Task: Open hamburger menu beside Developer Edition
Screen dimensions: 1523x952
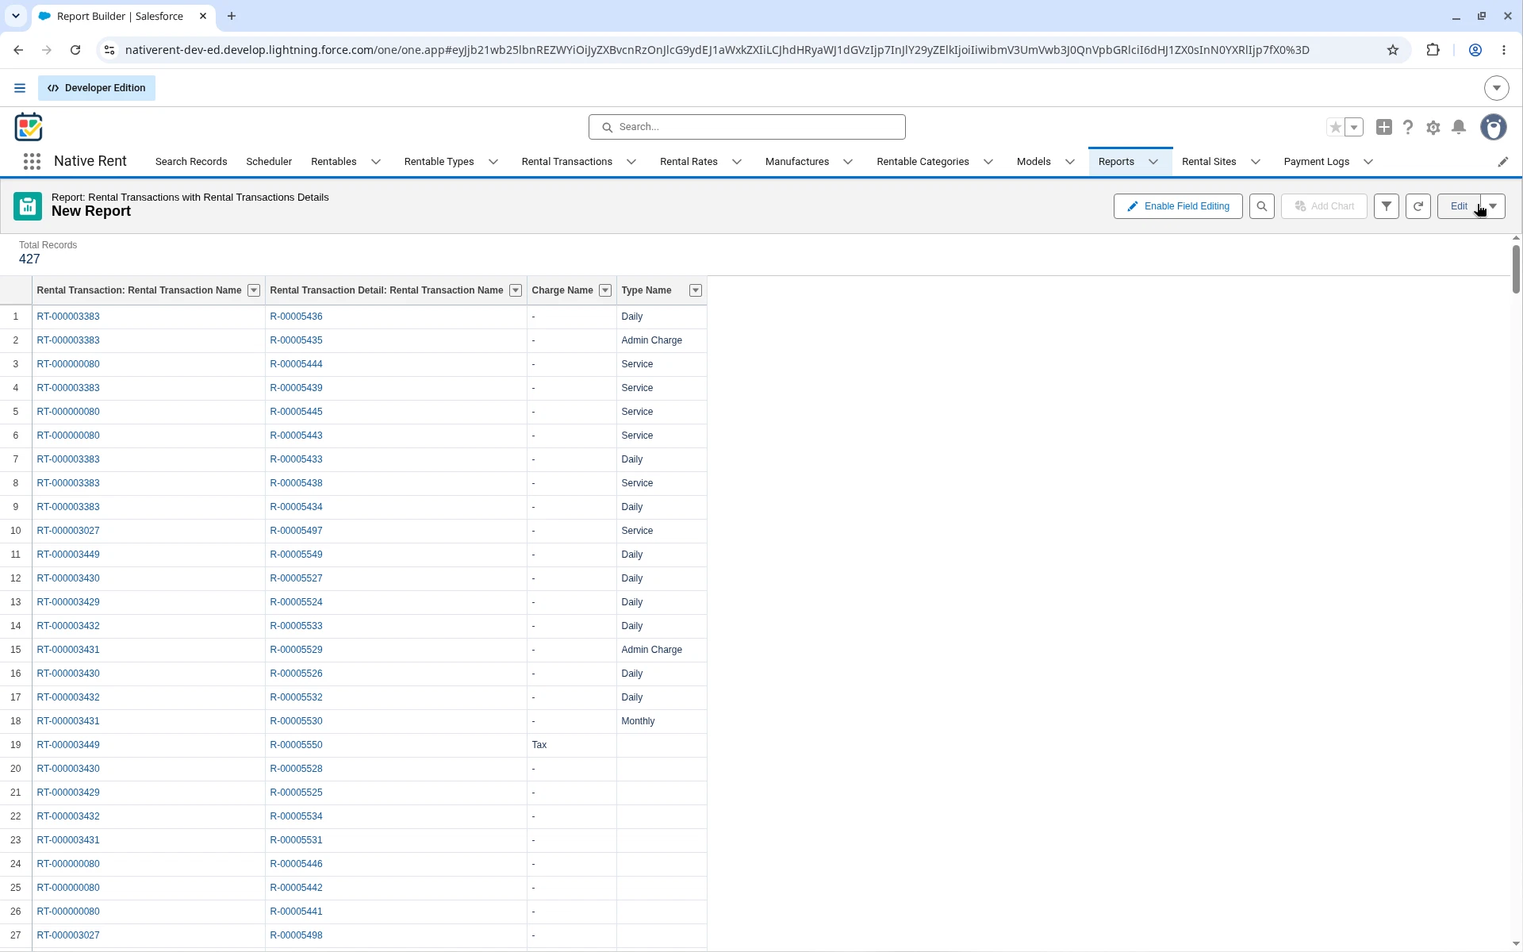Action: (20, 88)
